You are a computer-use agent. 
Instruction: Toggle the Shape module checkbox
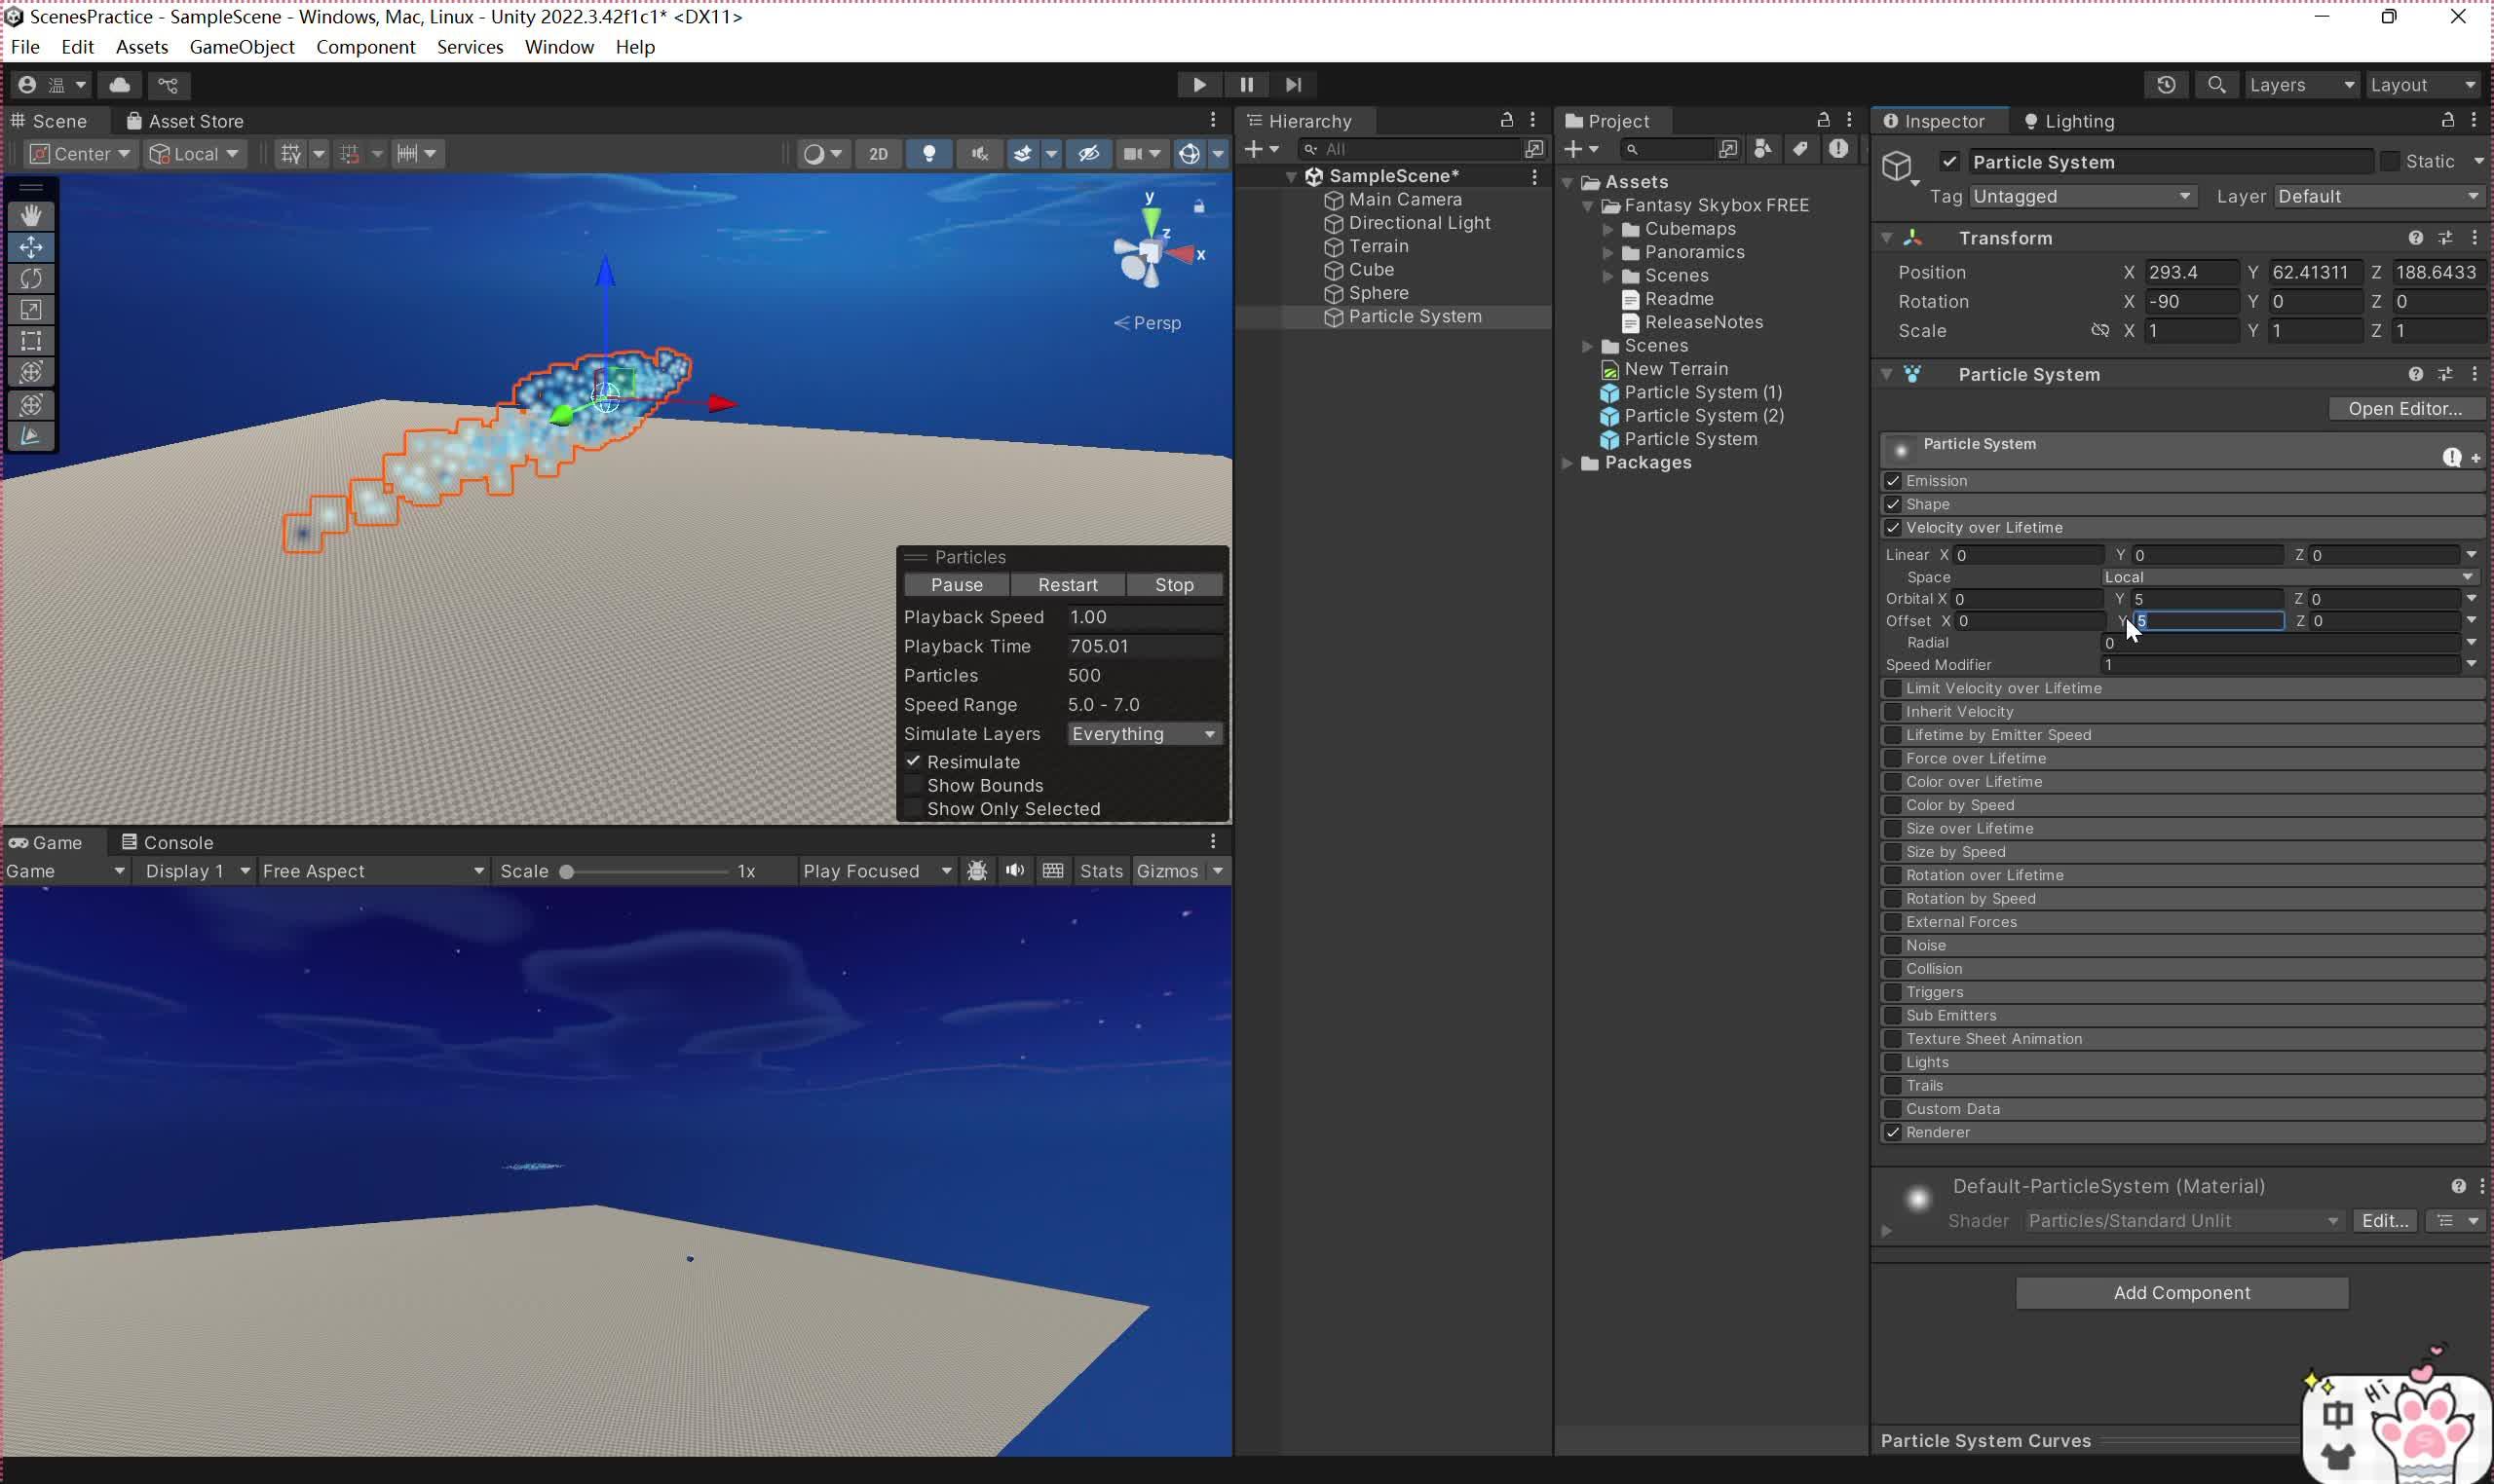pyautogui.click(x=1893, y=504)
